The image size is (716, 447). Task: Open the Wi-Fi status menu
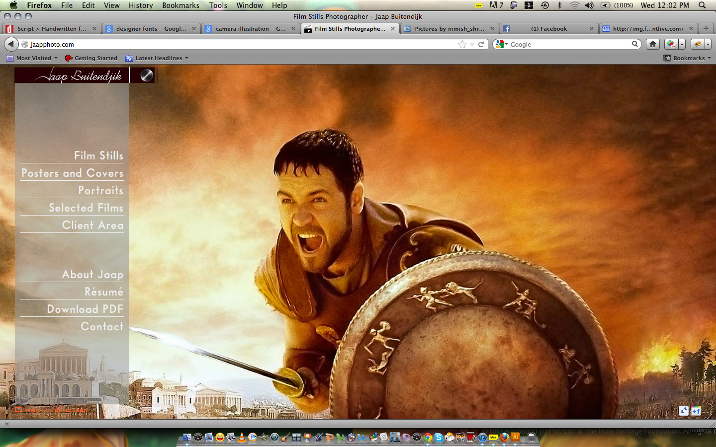574,5
